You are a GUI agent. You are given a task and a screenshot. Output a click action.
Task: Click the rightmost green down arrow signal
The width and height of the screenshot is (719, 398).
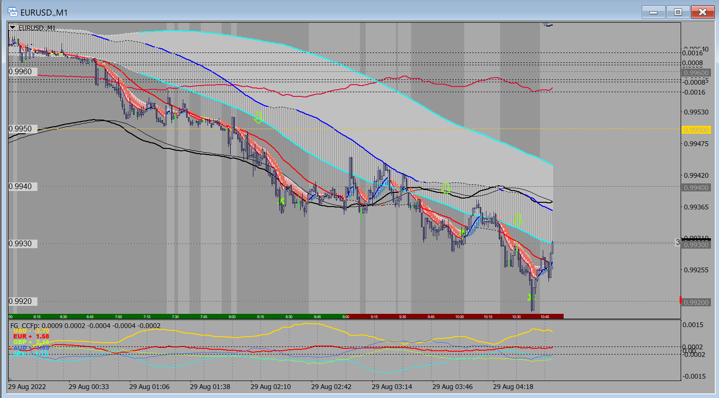point(518,220)
